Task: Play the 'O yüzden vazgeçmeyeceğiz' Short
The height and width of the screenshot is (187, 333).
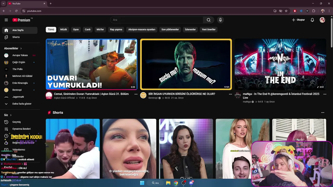Action: 129,149
